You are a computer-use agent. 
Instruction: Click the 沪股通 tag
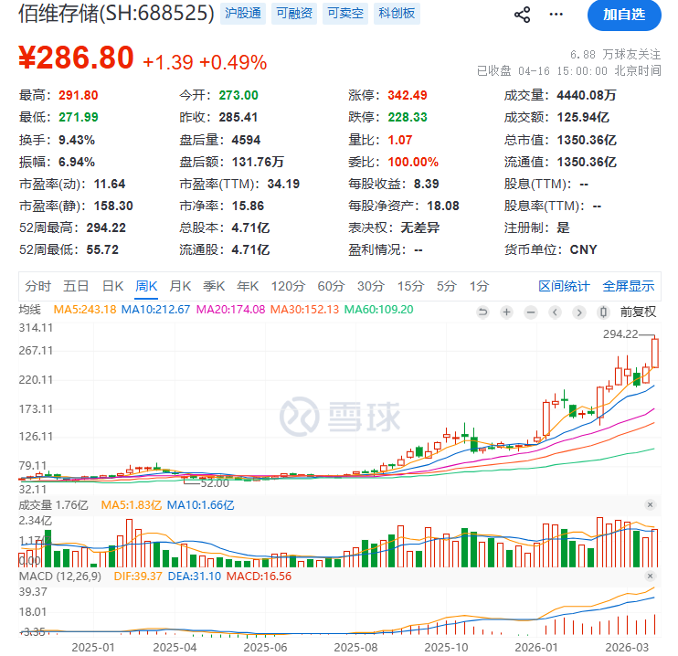point(242,14)
